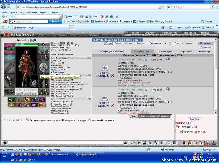Click the green health bar 563/563
219x164 pixels.
tap(26, 44)
